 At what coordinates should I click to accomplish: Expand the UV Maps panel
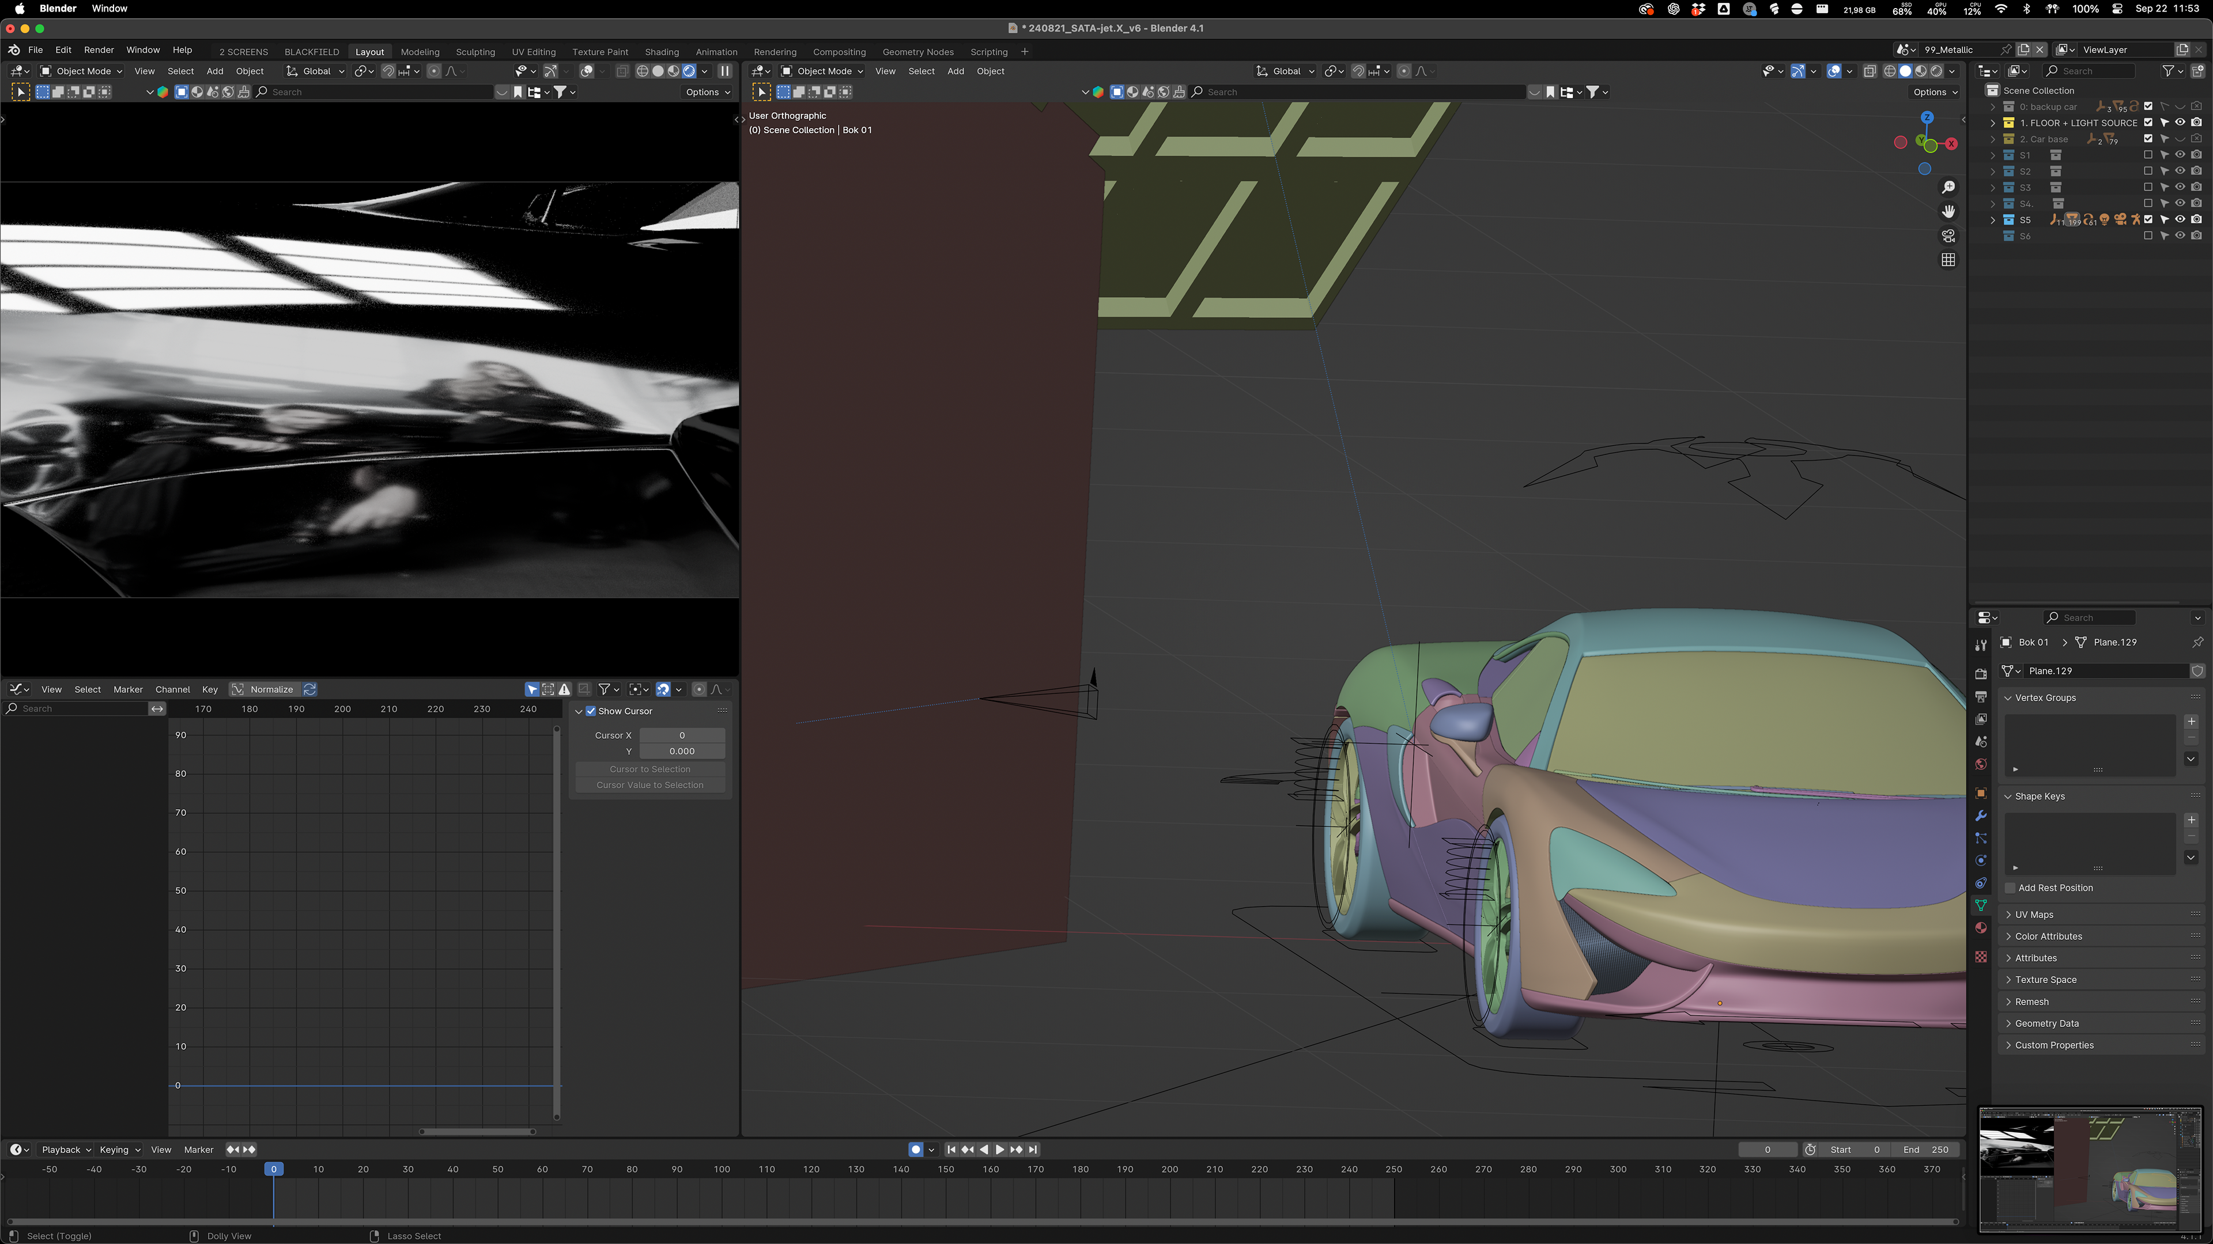tap(2008, 915)
